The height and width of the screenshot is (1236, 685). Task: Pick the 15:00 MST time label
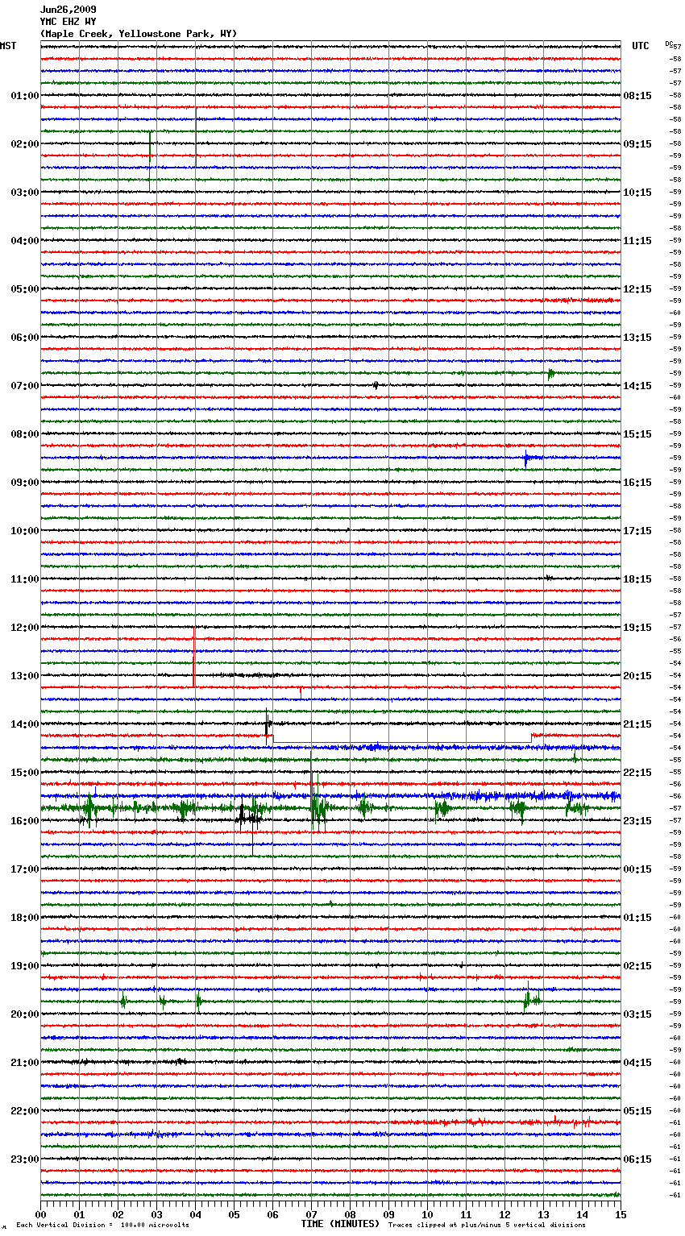point(25,773)
